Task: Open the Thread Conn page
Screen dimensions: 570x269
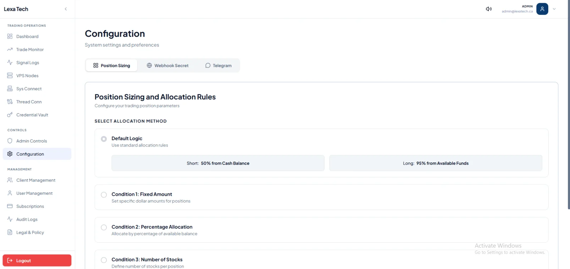Action: point(37,102)
